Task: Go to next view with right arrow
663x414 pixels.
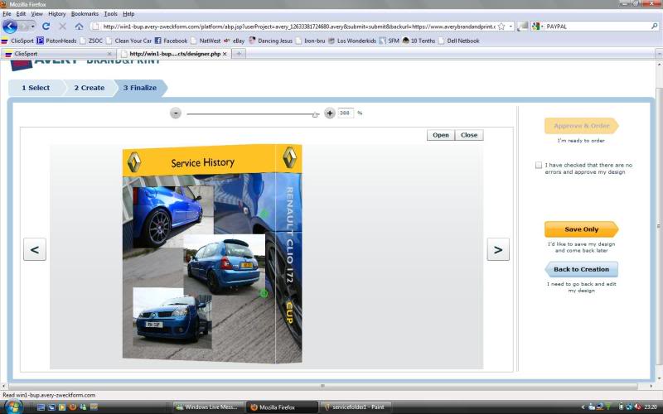Action: pos(497,249)
